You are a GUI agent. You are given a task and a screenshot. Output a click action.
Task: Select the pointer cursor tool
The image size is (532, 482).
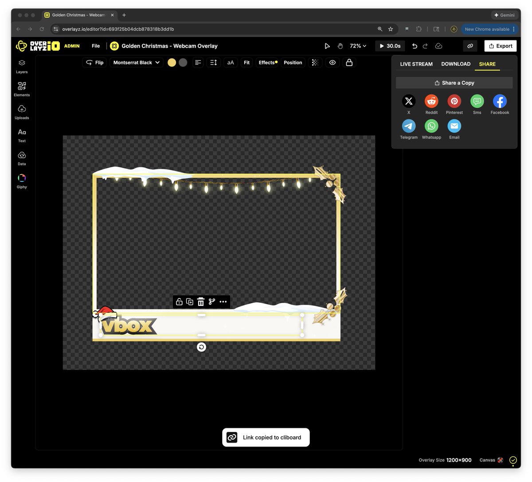pyautogui.click(x=327, y=46)
